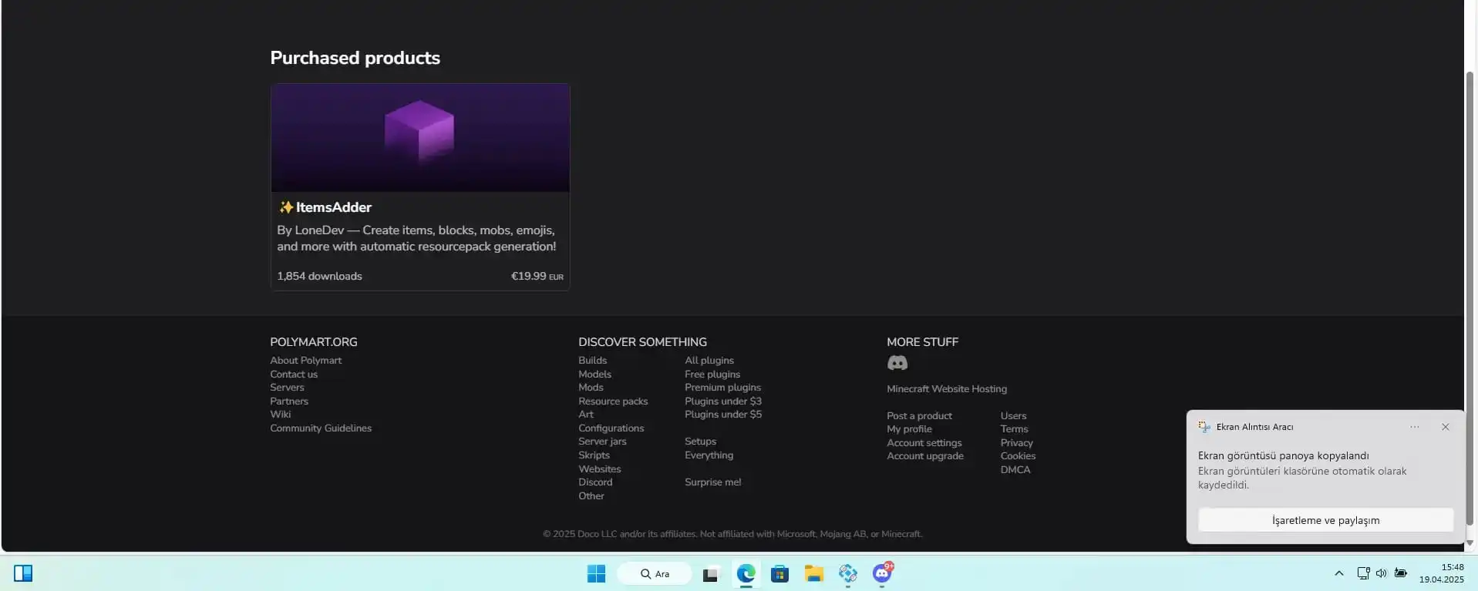Screen dimensions: 1478x591
Task: Open the About Polymart link
Action: [x=305, y=361]
